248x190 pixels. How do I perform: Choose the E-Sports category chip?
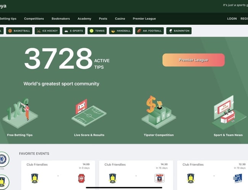click(74, 31)
